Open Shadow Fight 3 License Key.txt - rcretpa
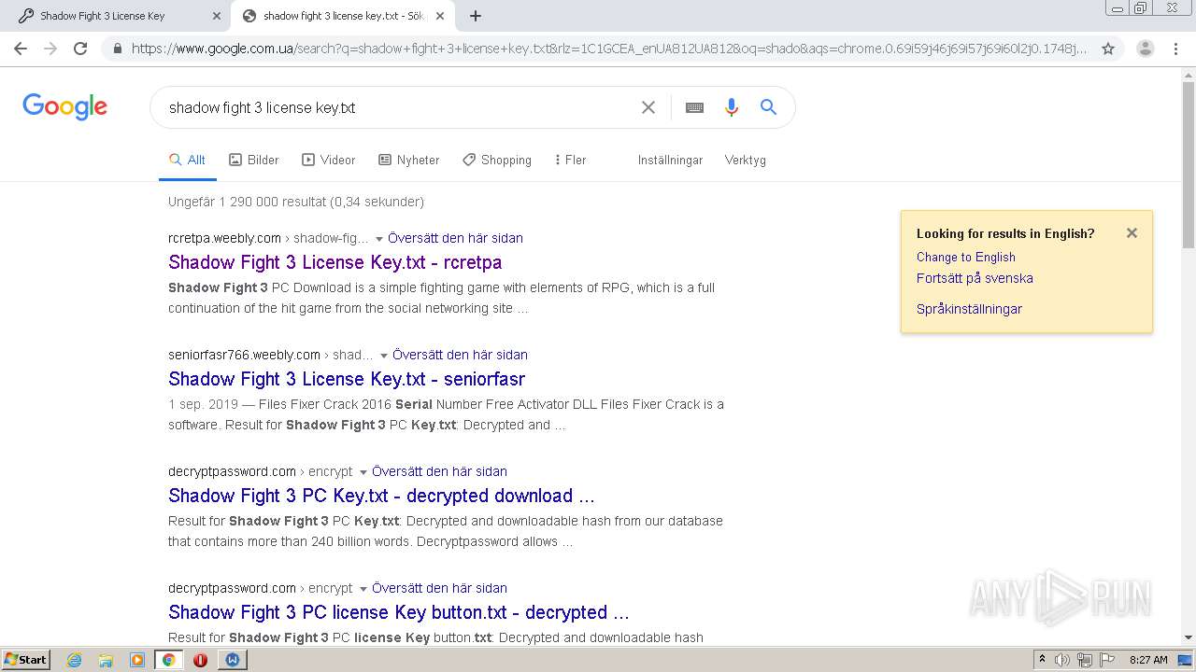 [x=335, y=262]
